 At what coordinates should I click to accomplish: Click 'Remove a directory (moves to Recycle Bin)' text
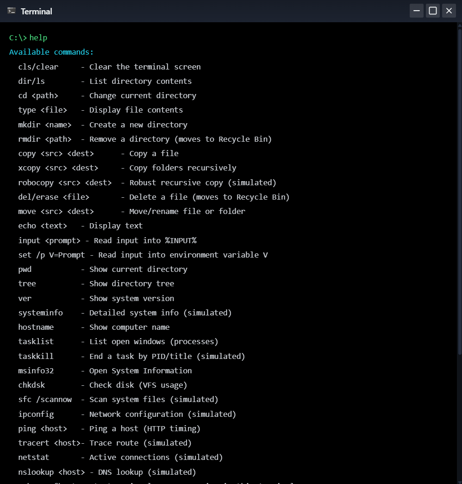point(181,139)
